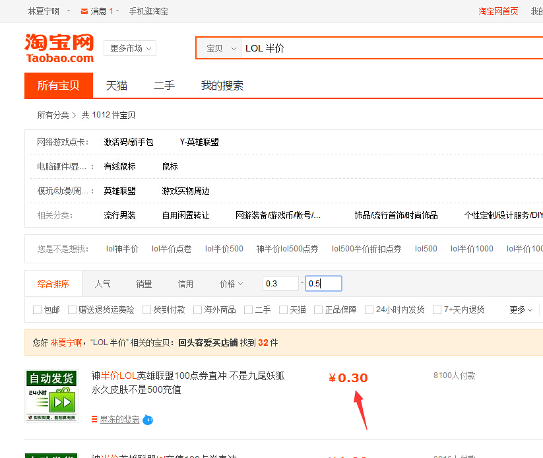Click the minimum price field 0.3
The image size is (543, 458).
[x=280, y=283]
